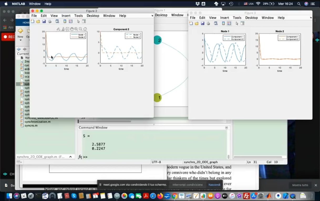This screenshot has width=320, height=201.
Task: Click the Nascondi button in the sharing bar
Action: coord(214,185)
